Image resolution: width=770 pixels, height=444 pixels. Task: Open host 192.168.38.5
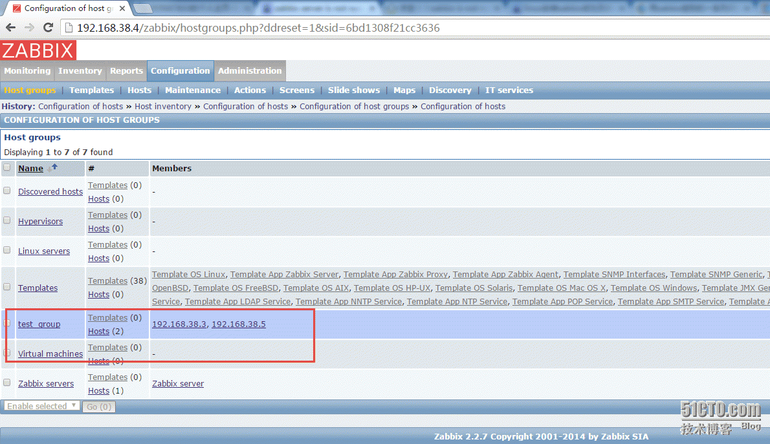coord(239,324)
